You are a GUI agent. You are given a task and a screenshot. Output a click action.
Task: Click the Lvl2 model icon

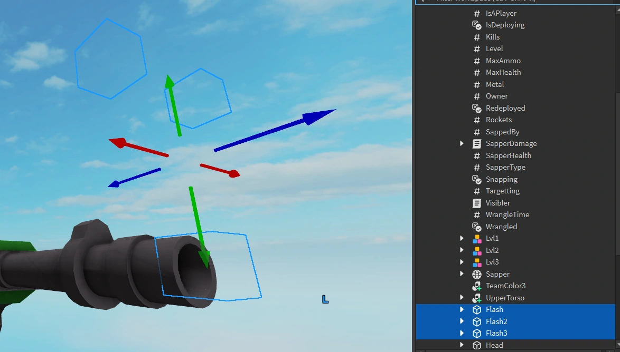pyautogui.click(x=477, y=251)
